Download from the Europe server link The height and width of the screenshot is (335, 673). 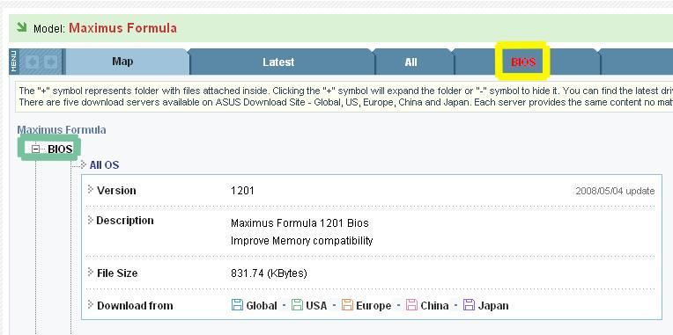(373, 305)
